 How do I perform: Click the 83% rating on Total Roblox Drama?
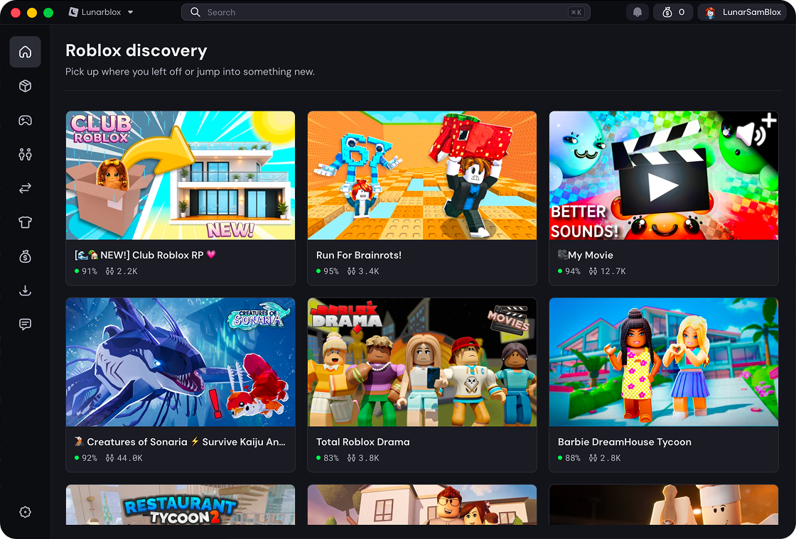point(328,458)
